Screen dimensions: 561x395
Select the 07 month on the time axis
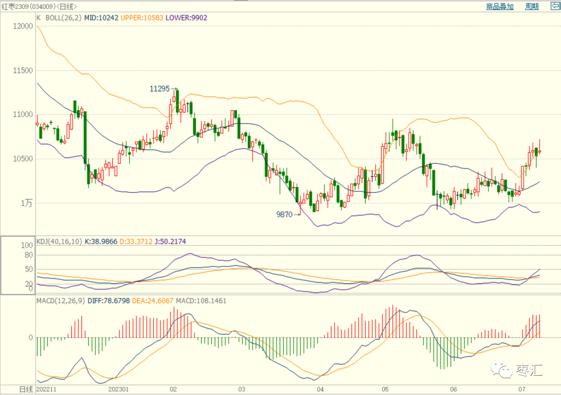pos(522,389)
